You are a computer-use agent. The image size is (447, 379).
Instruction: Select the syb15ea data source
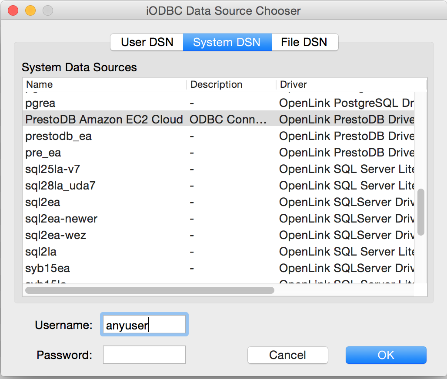point(218,268)
